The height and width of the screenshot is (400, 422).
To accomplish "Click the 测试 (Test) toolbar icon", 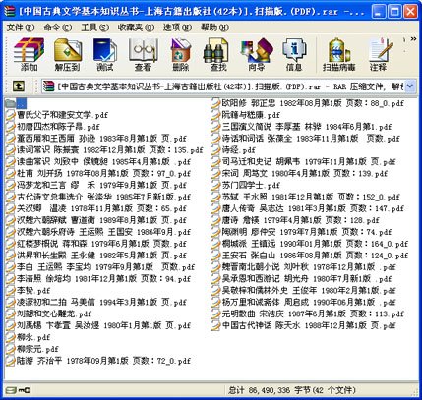I will point(105,54).
